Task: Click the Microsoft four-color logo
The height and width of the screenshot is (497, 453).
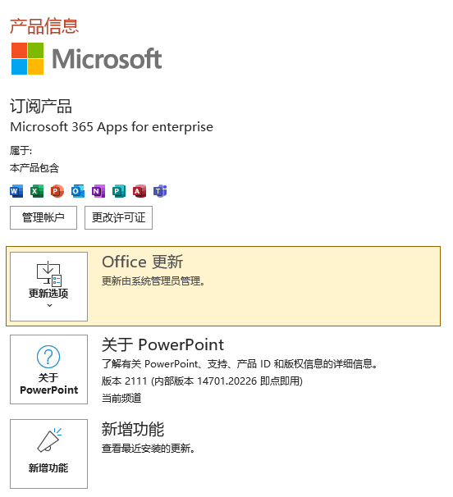Action: 28,60
